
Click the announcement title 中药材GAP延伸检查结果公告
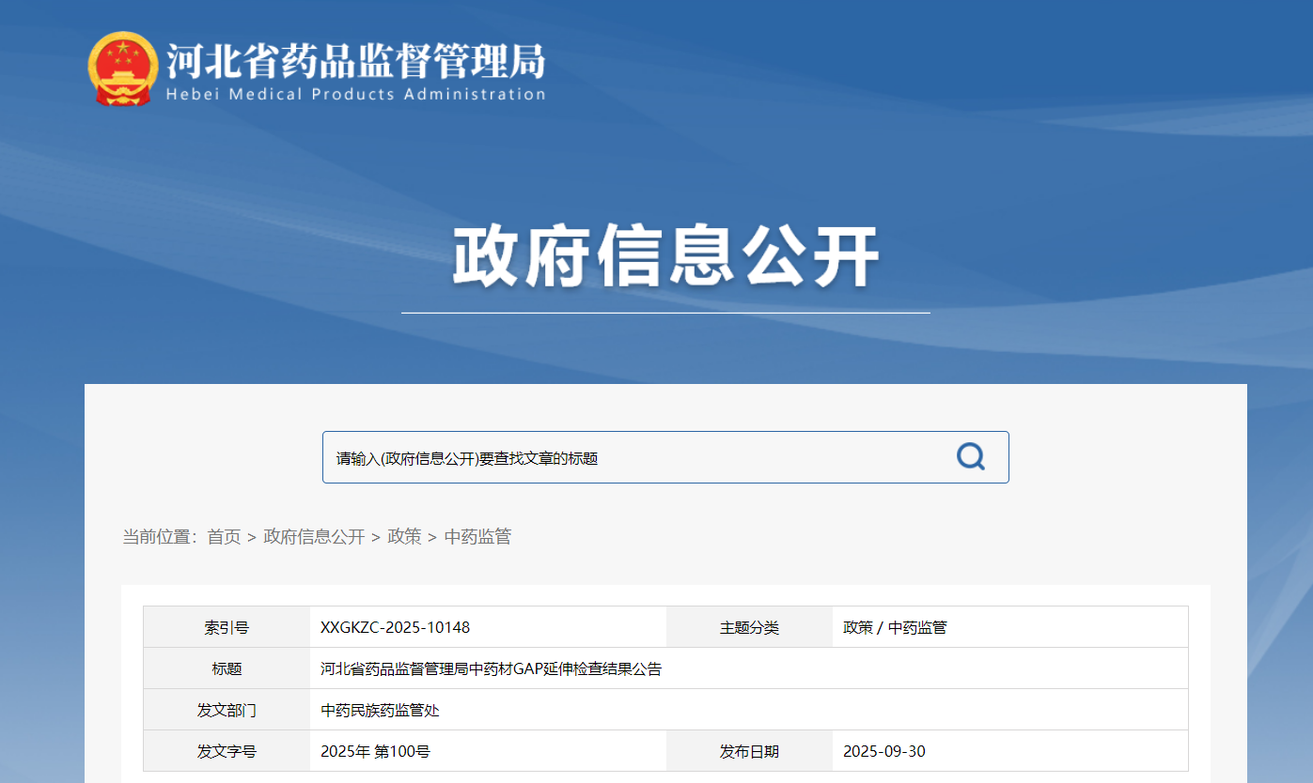tap(491, 669)
